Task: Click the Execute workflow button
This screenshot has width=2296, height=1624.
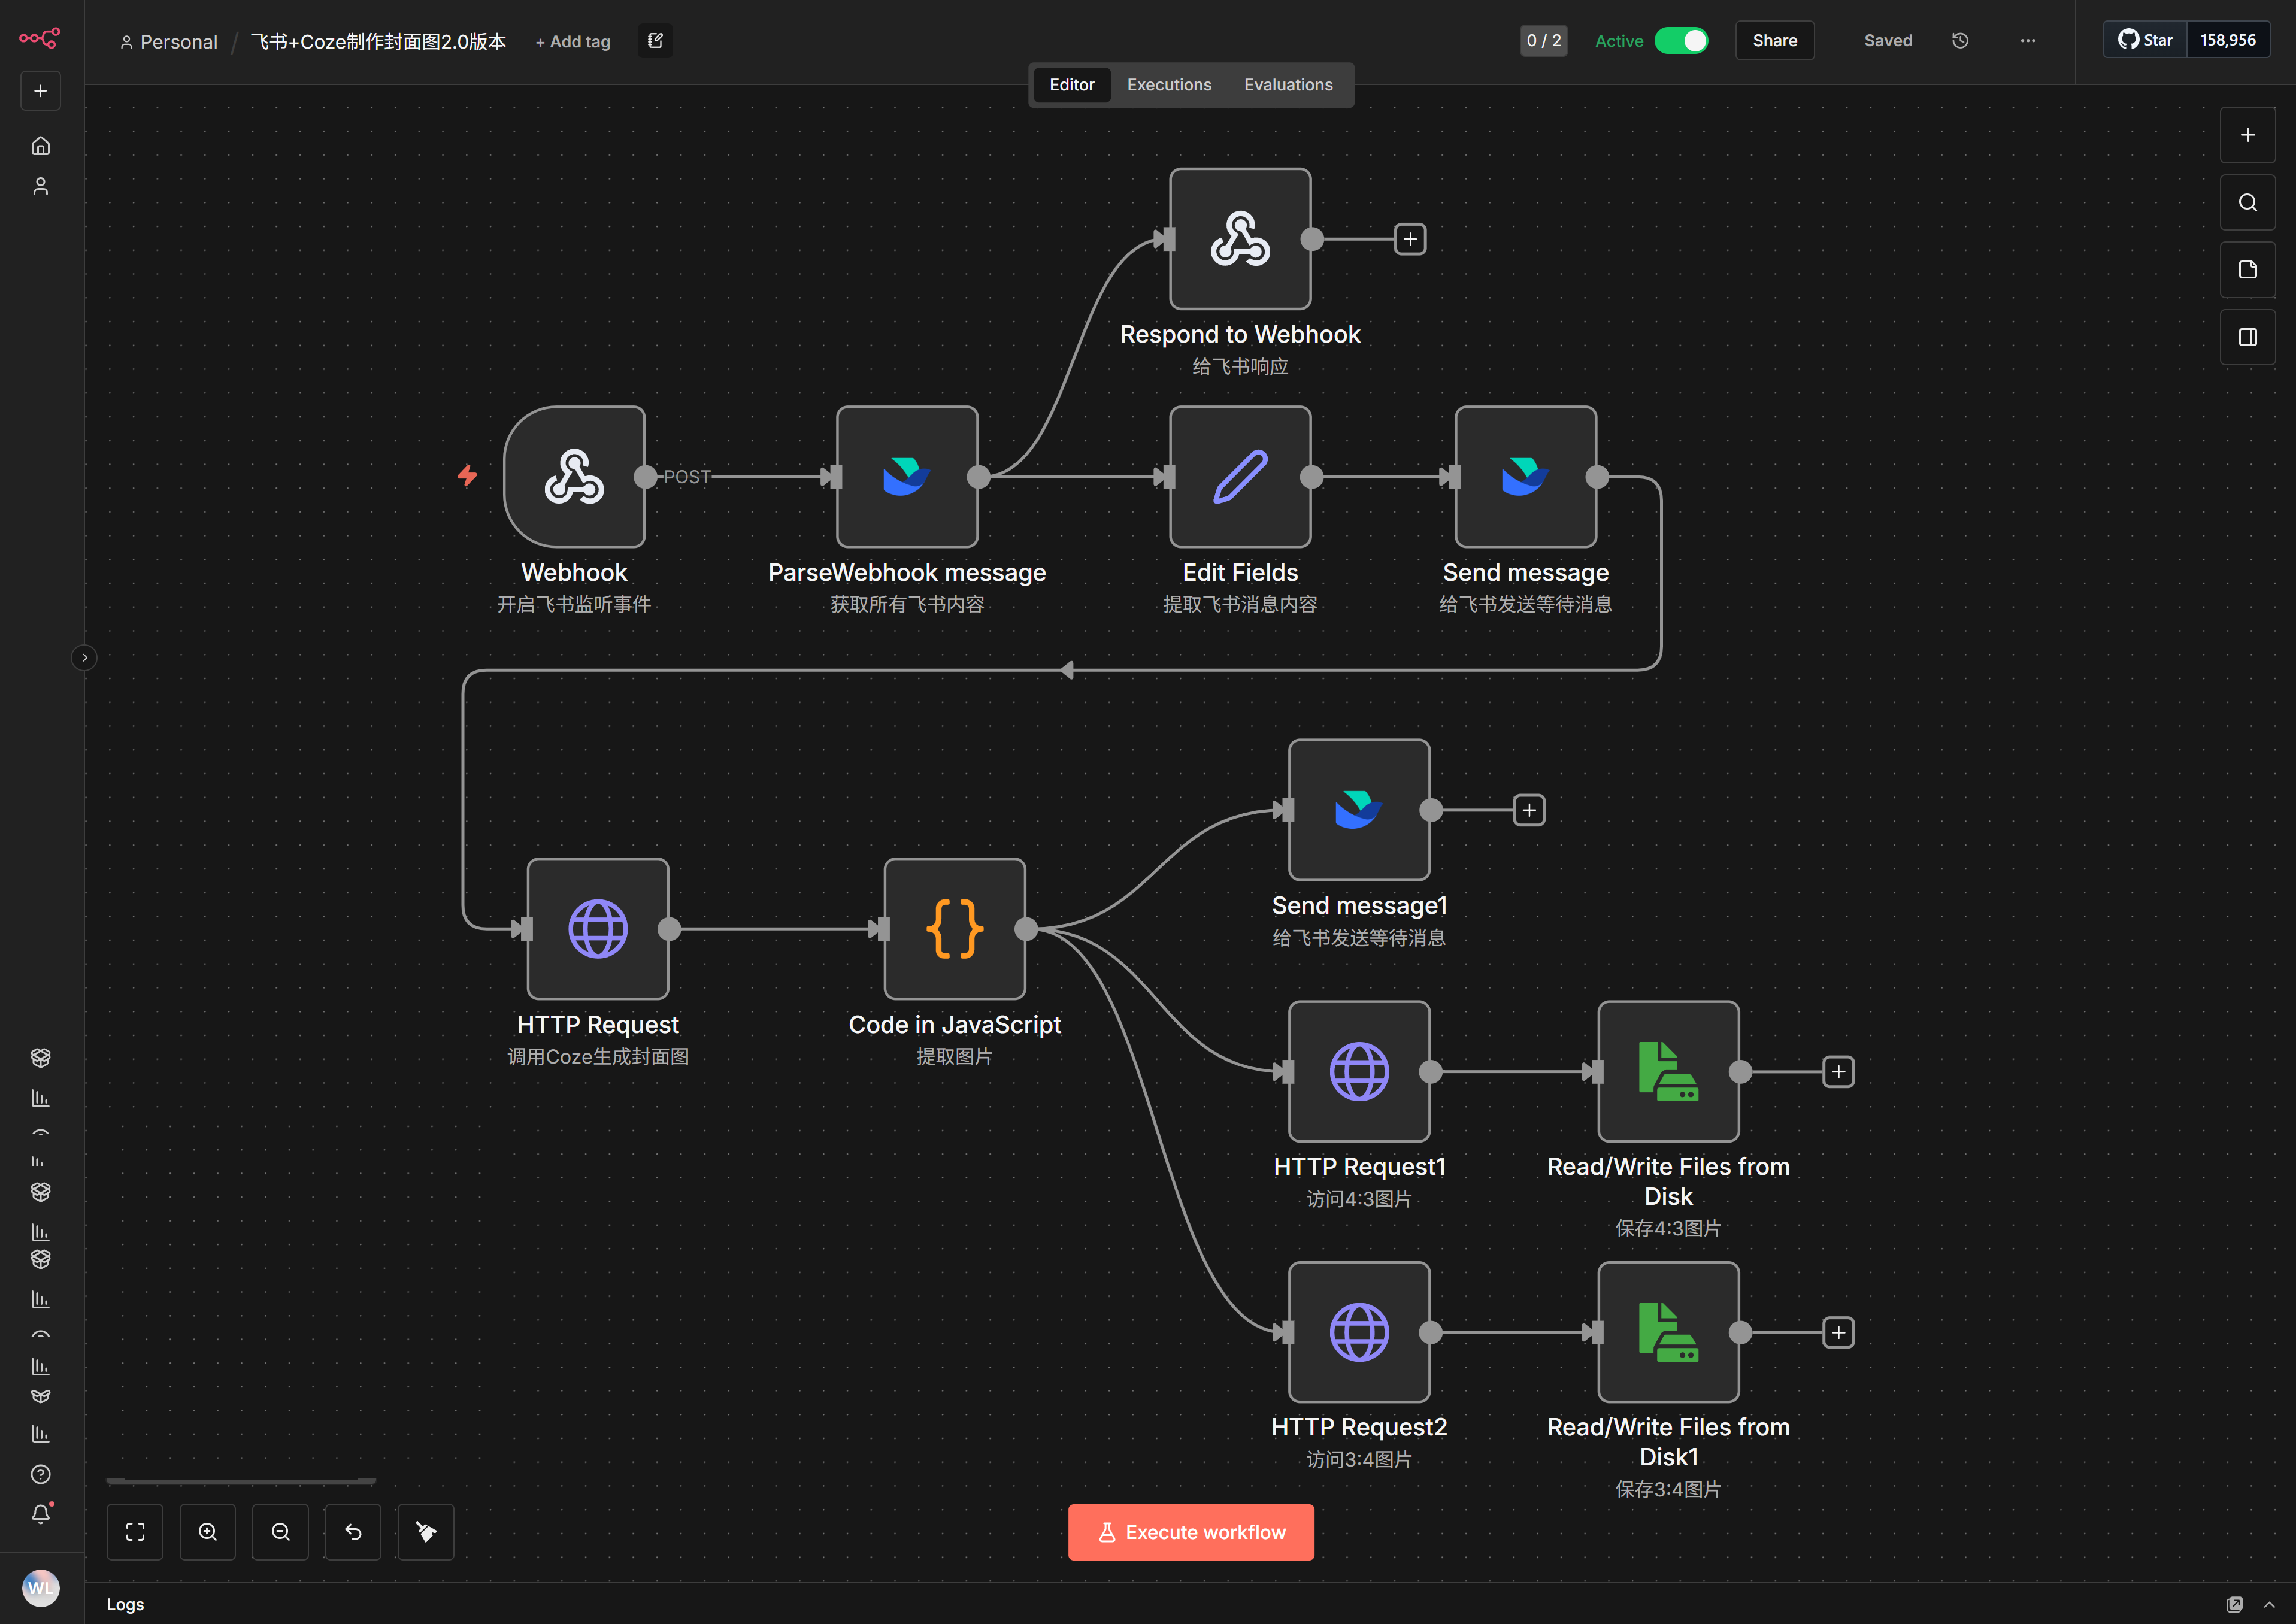Action: point(1191,1532)
